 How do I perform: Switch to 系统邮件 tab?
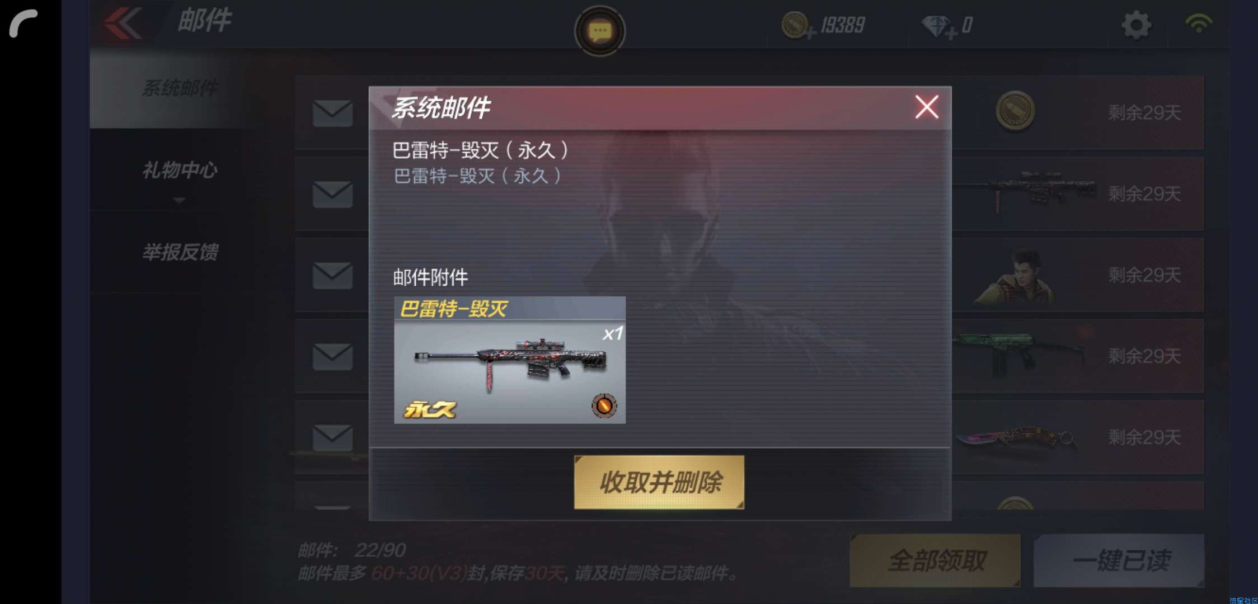coord(180,88)
